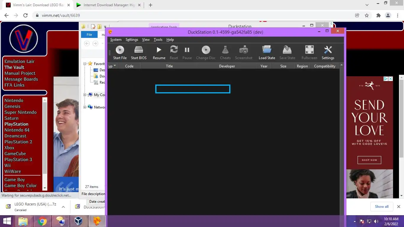Open VirtualBox from the taskbar
Viewport: 404px width, 227px height.
click(78, 221)
